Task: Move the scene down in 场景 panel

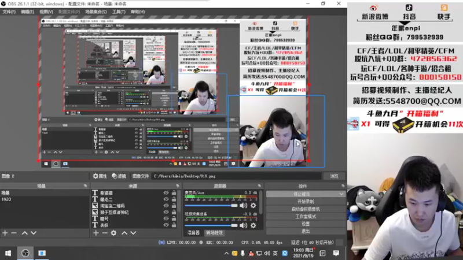Action: point(34,233)
